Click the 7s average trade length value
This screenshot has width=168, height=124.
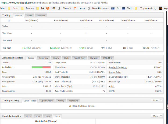pos(103,91)
